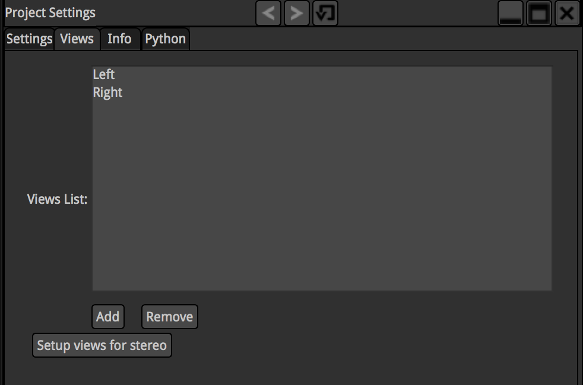Screen dimensions: 583x385
Task: Float the Project Settings panel window
Action: click(x=539, y=13)
